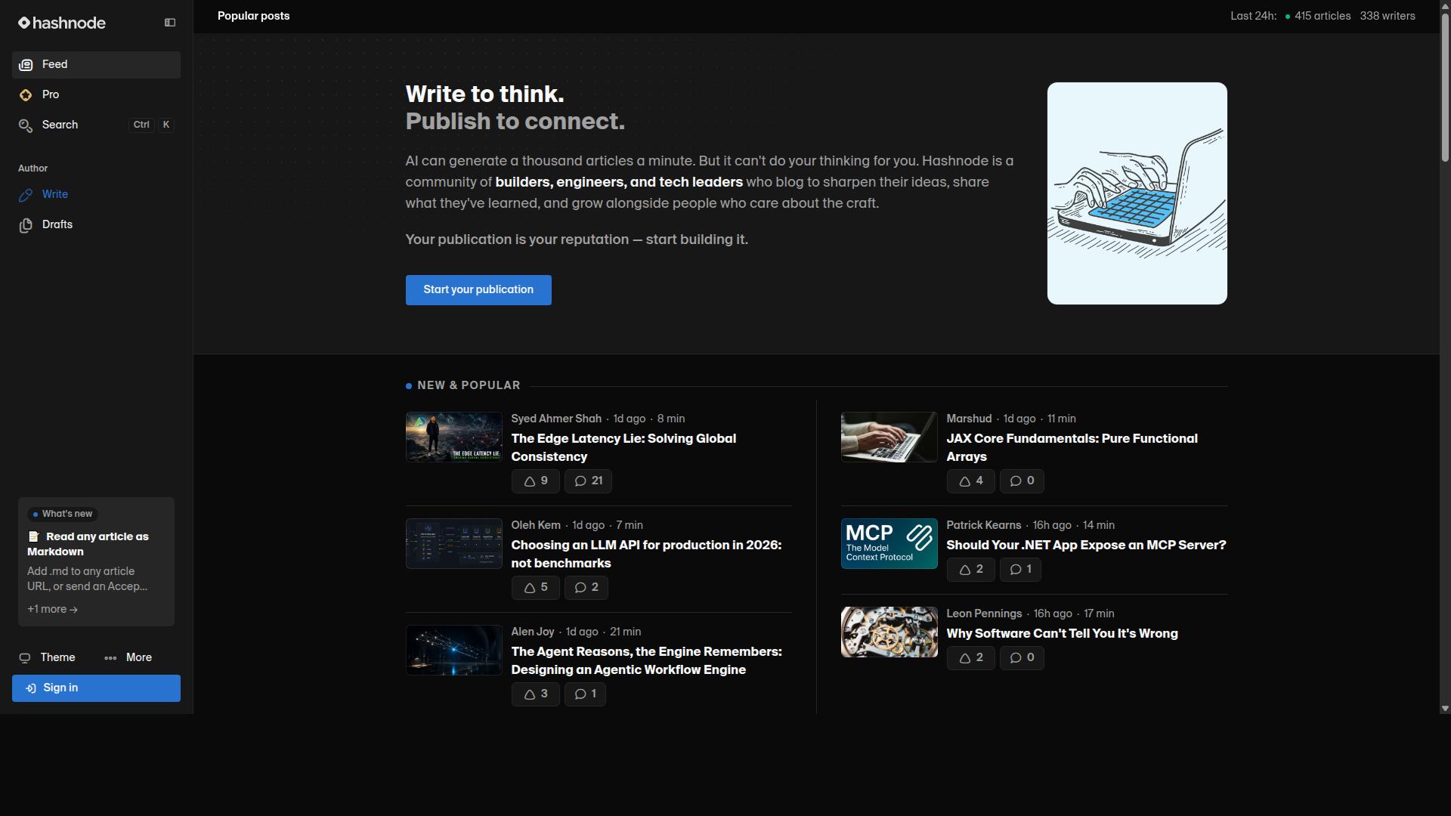Click the page vertical scrollbar down arrow
Image resolution: width=1451 pixels, height=816 pixels.
1445,709
